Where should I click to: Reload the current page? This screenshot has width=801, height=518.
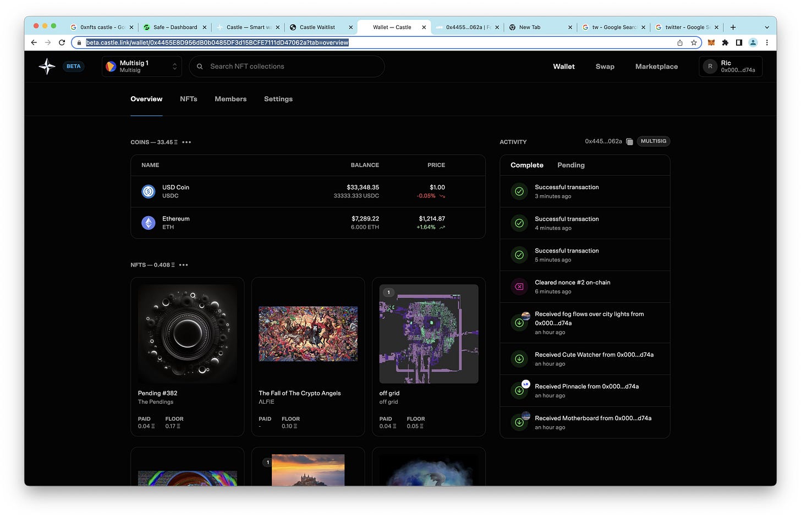pos(62,42)
